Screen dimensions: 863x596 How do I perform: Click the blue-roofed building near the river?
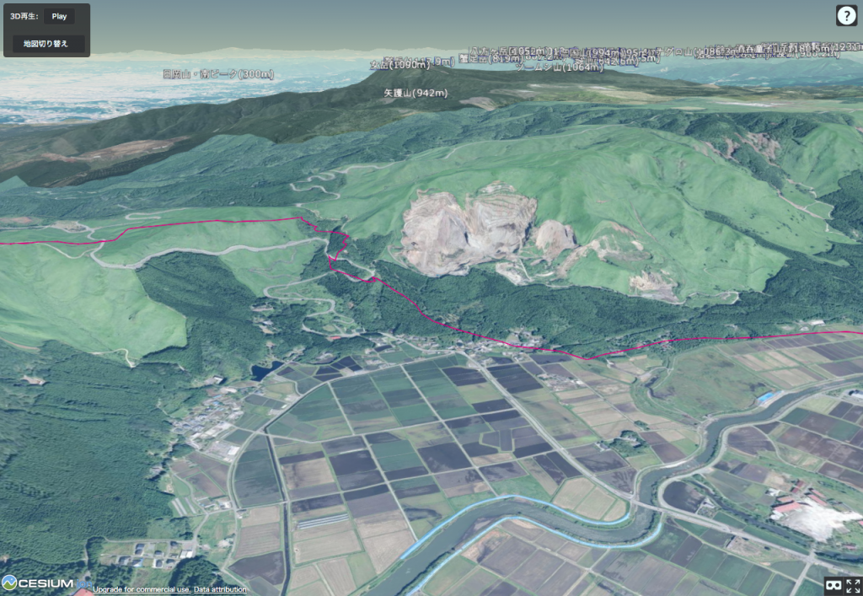[x=765, y=397]
